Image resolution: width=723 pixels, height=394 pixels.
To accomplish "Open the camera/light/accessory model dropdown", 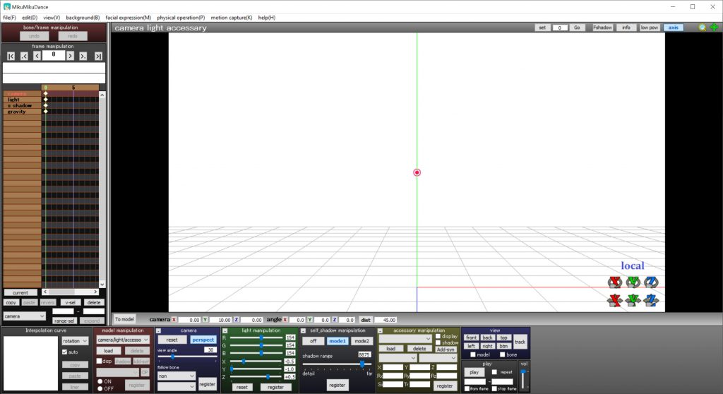I will click(123, 340).
